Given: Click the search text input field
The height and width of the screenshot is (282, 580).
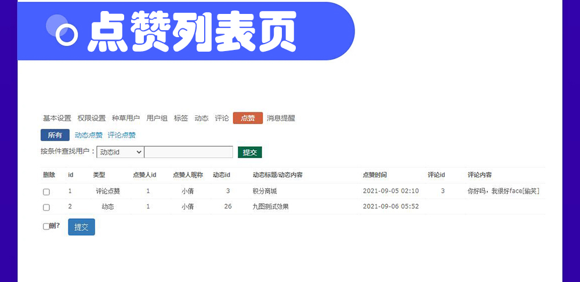Looking at the screenshot, I should 188,152.
